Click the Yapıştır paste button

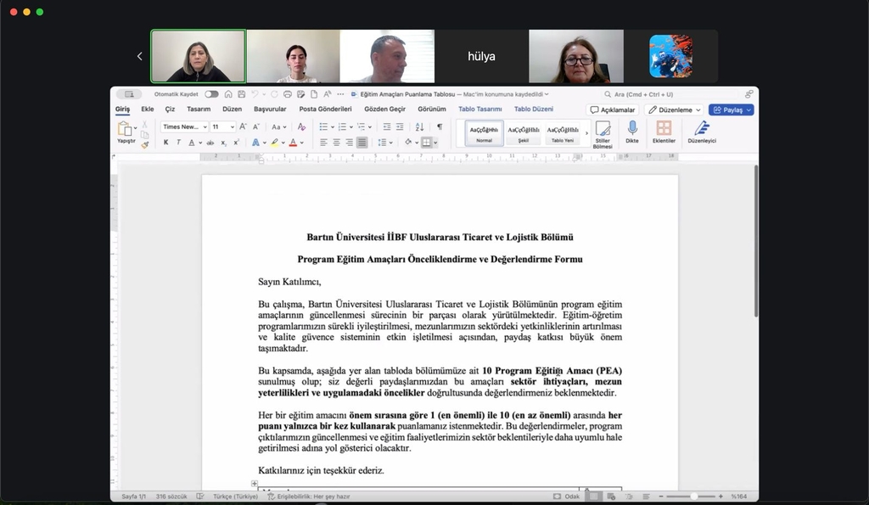point(126,133)
